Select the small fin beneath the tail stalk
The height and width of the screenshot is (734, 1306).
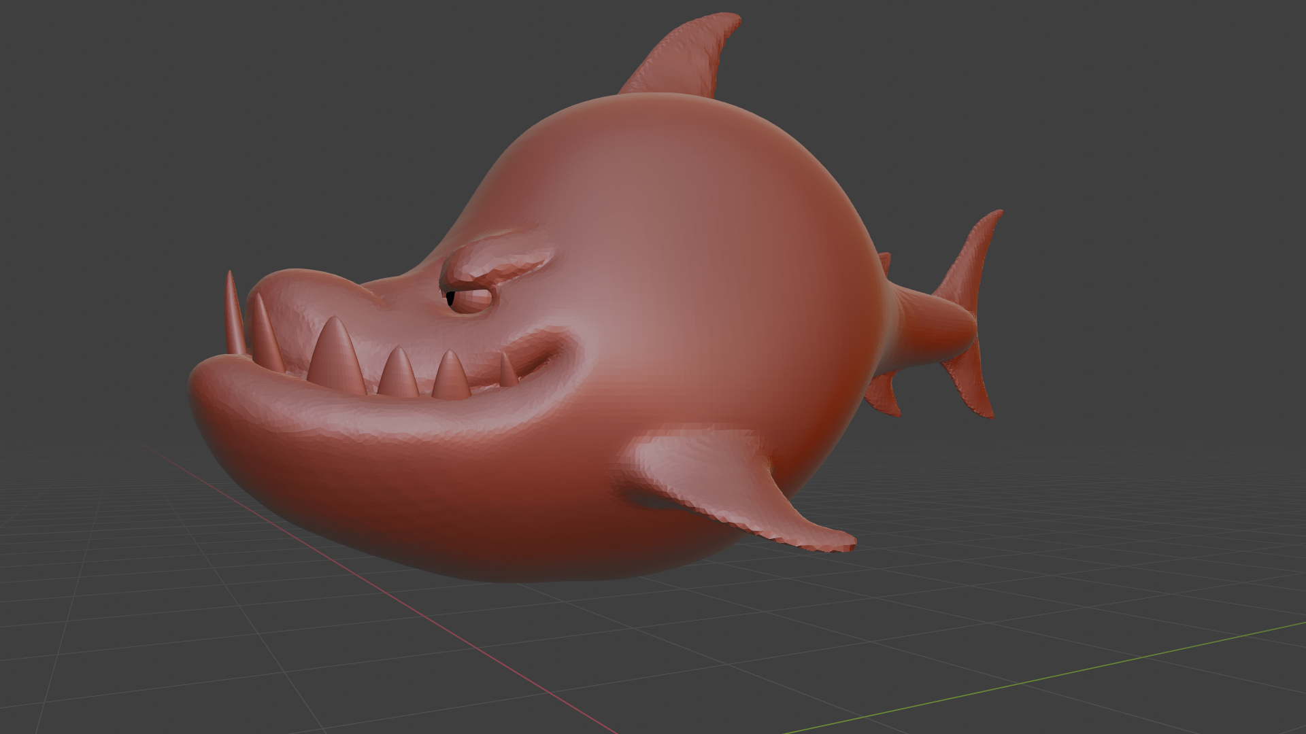click(883, 396)
